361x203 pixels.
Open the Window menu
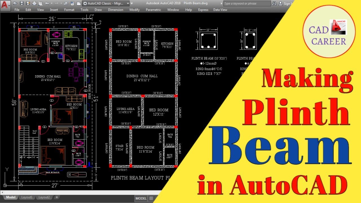(x=173, y=10)
